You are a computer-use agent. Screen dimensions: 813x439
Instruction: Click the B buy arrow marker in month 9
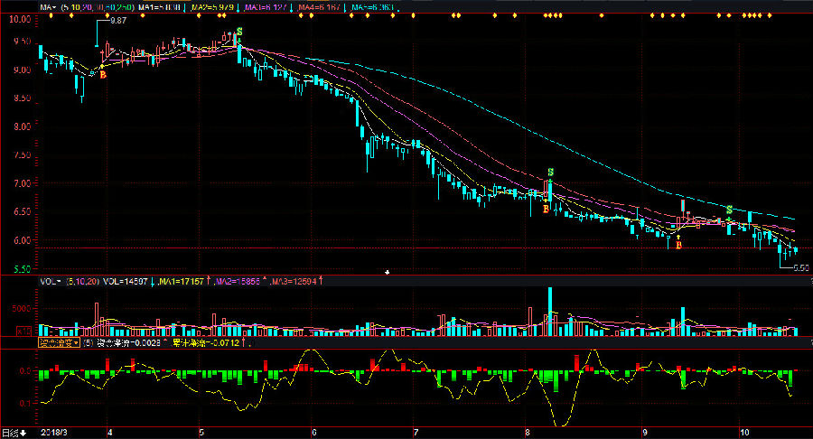(678, 242)
